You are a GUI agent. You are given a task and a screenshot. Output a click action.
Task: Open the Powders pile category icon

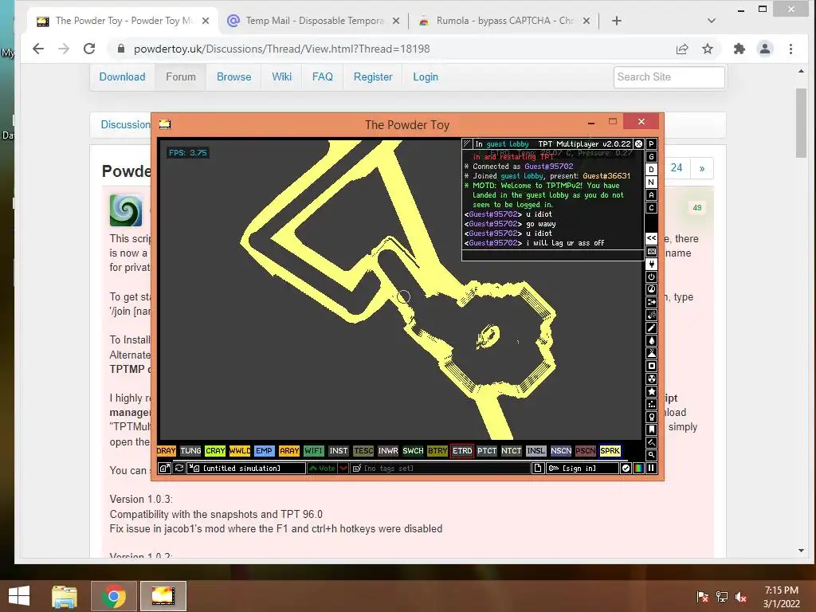click(x=651, y=353)
